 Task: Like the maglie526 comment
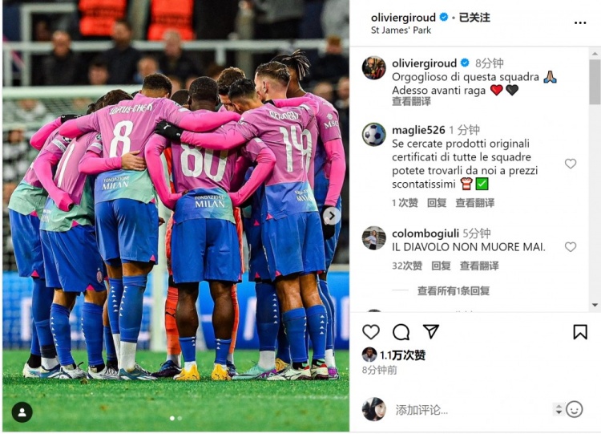[x=571, y=164]
